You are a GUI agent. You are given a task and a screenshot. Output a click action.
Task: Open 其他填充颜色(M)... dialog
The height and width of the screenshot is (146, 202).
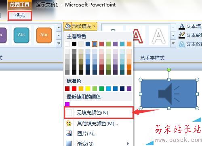click(x=99, y=123)
